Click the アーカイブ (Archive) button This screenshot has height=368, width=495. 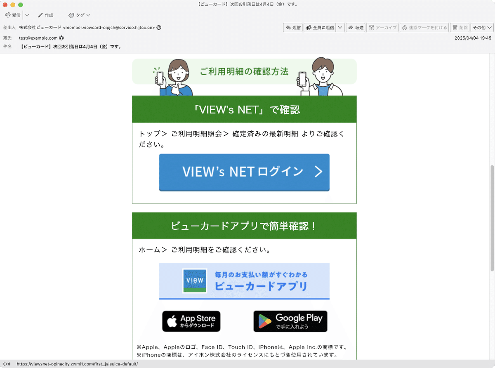(x=382, y=28)
